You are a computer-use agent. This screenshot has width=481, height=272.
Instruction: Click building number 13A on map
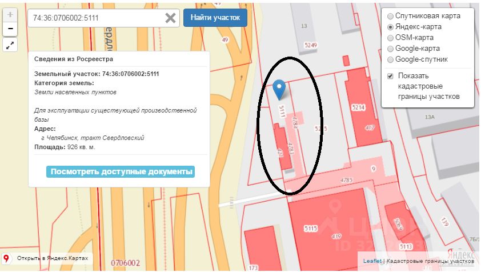pos(430,117)
